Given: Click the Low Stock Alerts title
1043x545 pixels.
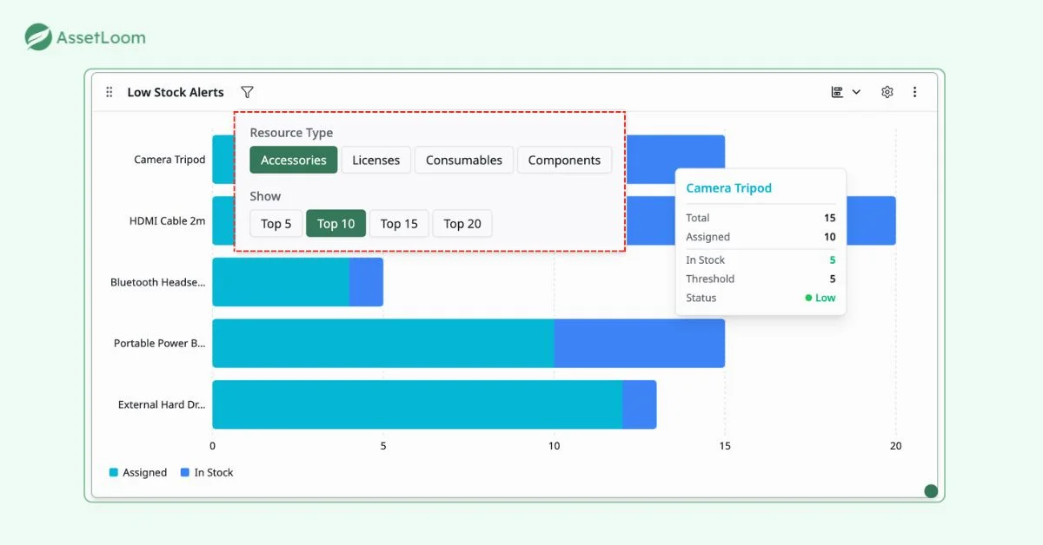Looking at the screenshot, I should point(176,92).
